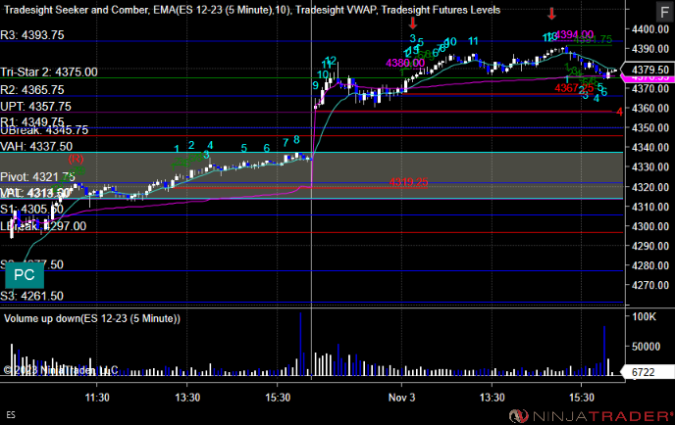
Task: Click the R2: 4365.75 level label
Action: click(x=32, y=90)
